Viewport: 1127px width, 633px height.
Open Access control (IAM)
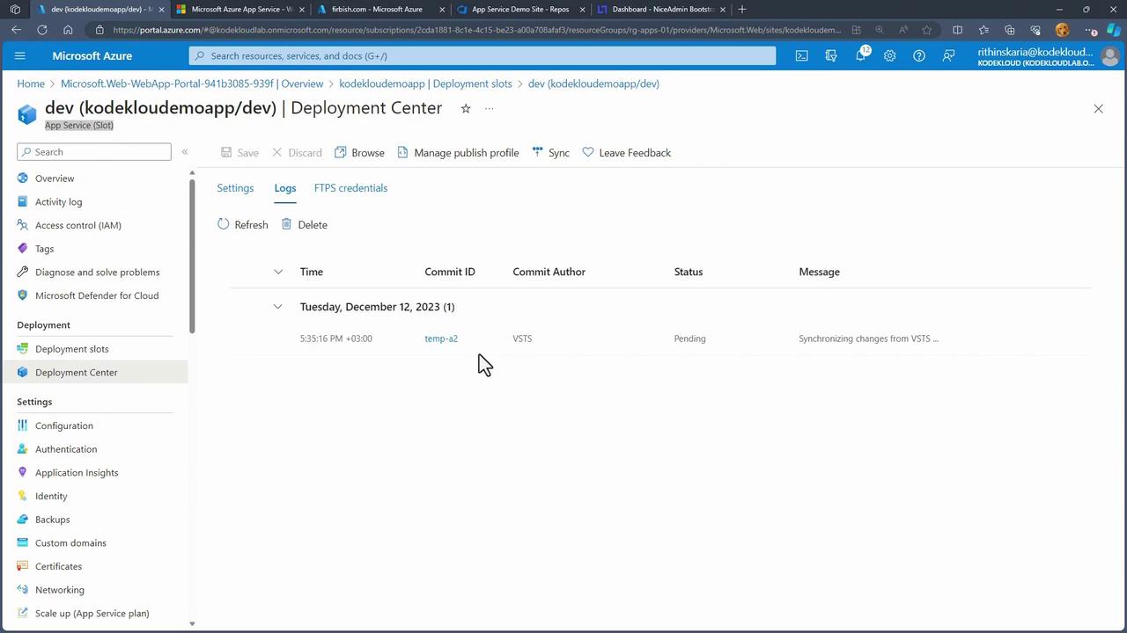[78, 225]
